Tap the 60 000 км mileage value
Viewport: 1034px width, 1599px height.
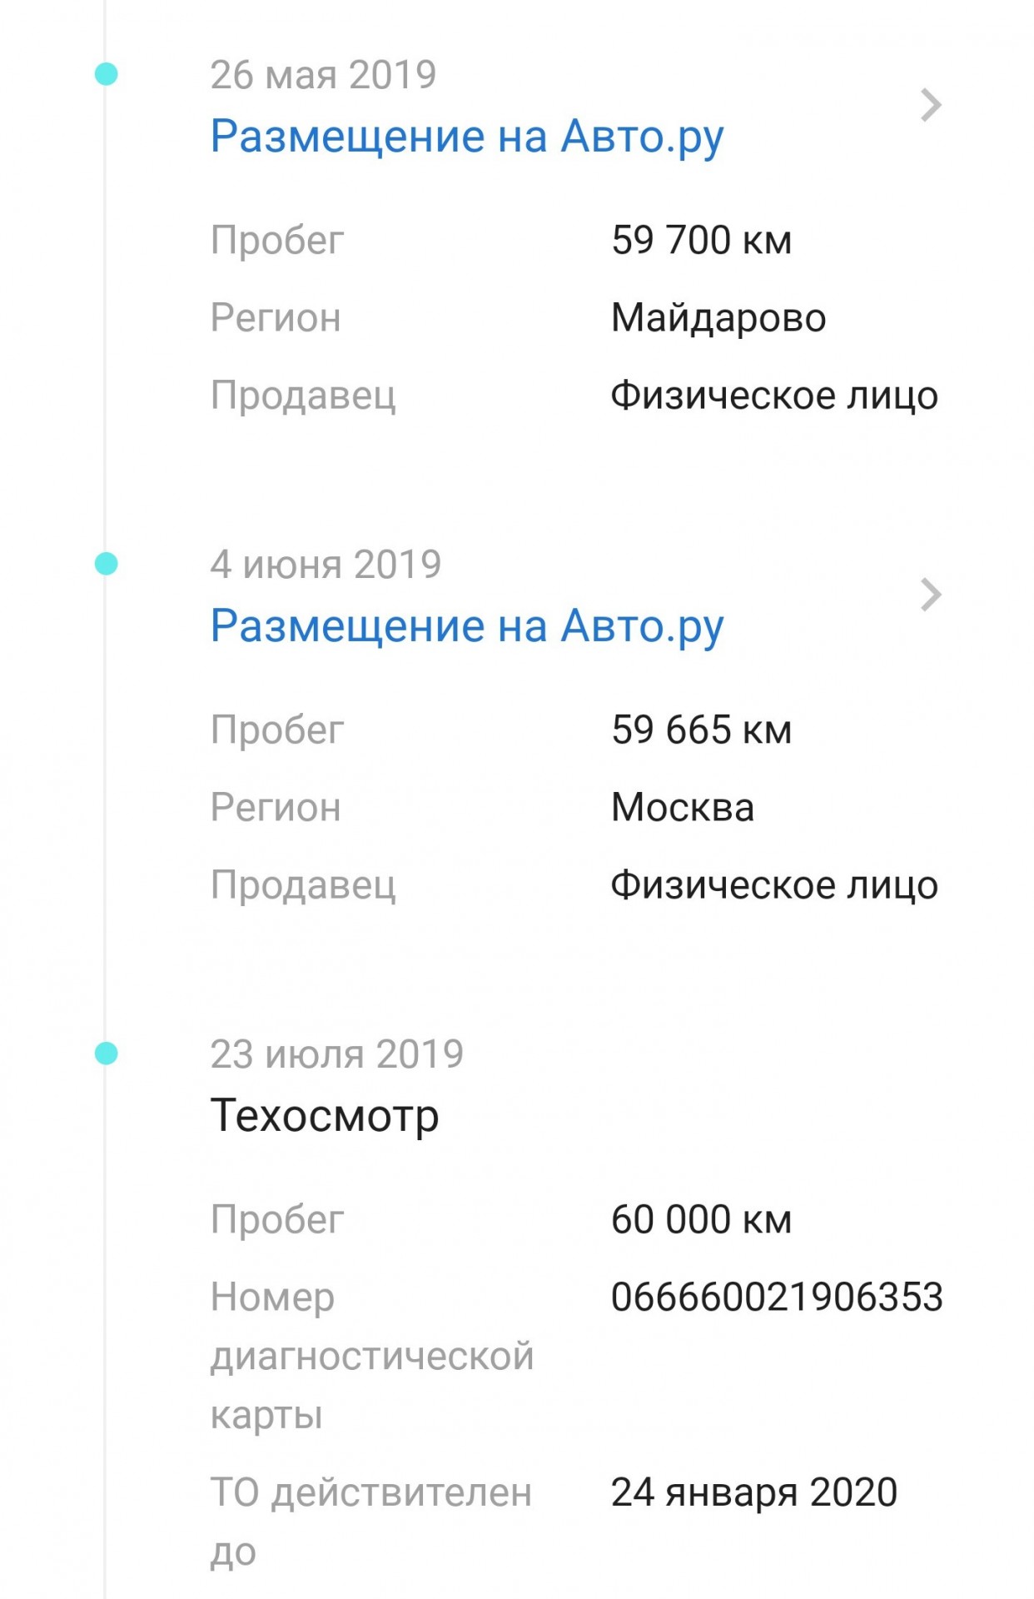(701, 1219)
